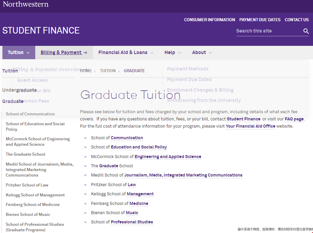
Task: Click the search magnifier icon
Action: pyautogui.click(x=306, y=31)
